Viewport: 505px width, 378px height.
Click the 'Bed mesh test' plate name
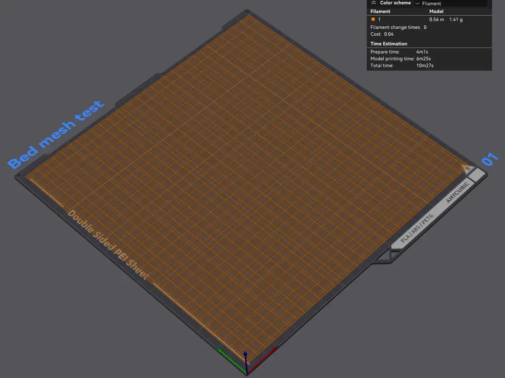(56, 134)
